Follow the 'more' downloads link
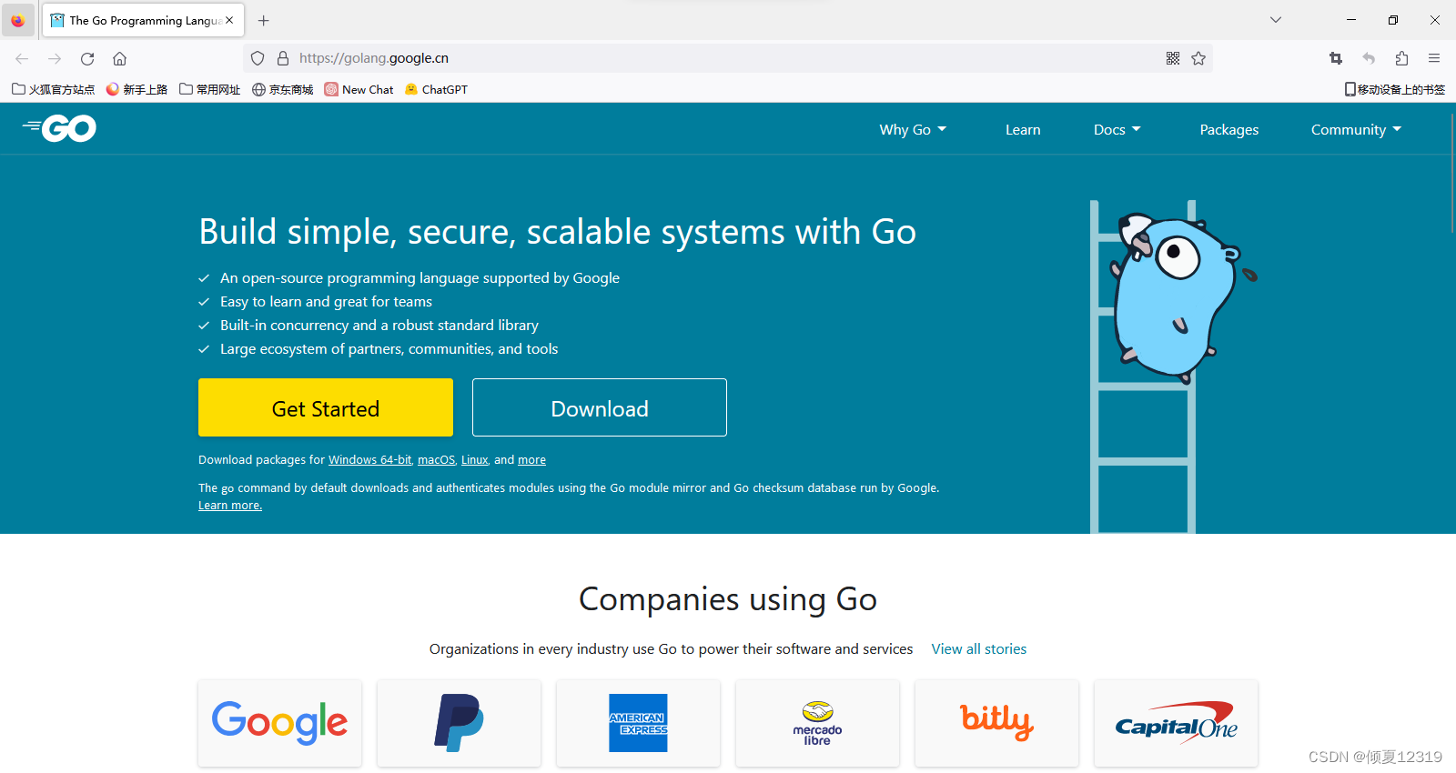Screen dimensions: 1456x773 pos(531,460)
